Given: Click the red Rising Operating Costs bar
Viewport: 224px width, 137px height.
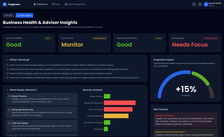Looking at the screenshot, I should [x=120, y=103].
